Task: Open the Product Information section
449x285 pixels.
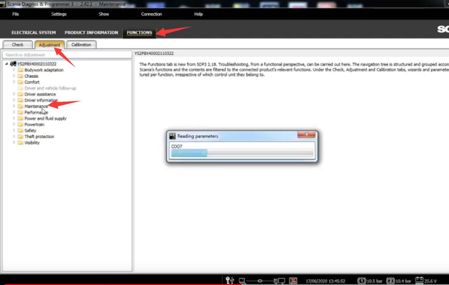Action: pos(91,33)
